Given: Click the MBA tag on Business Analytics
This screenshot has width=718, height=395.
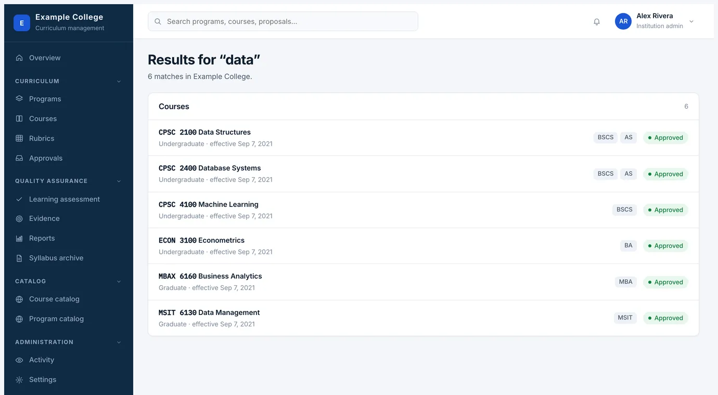Looking at the screenshot, I should coord(626,282).
